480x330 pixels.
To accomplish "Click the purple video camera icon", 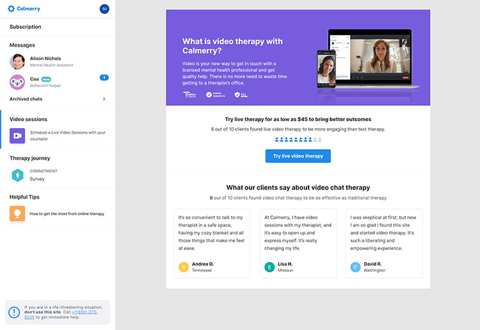I will [x=17, y=136].
